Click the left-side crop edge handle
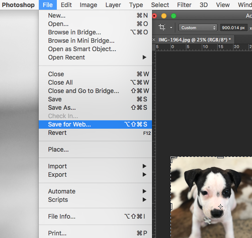The height and width of the screenshot is (238, 252). 171,206
